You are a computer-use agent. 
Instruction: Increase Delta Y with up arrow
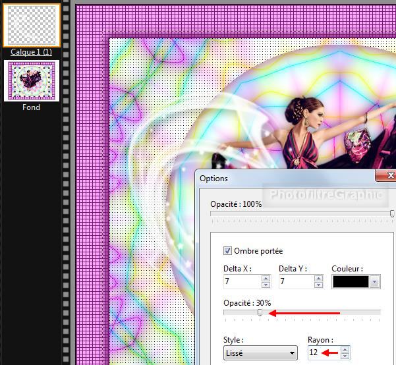(318, 278)
